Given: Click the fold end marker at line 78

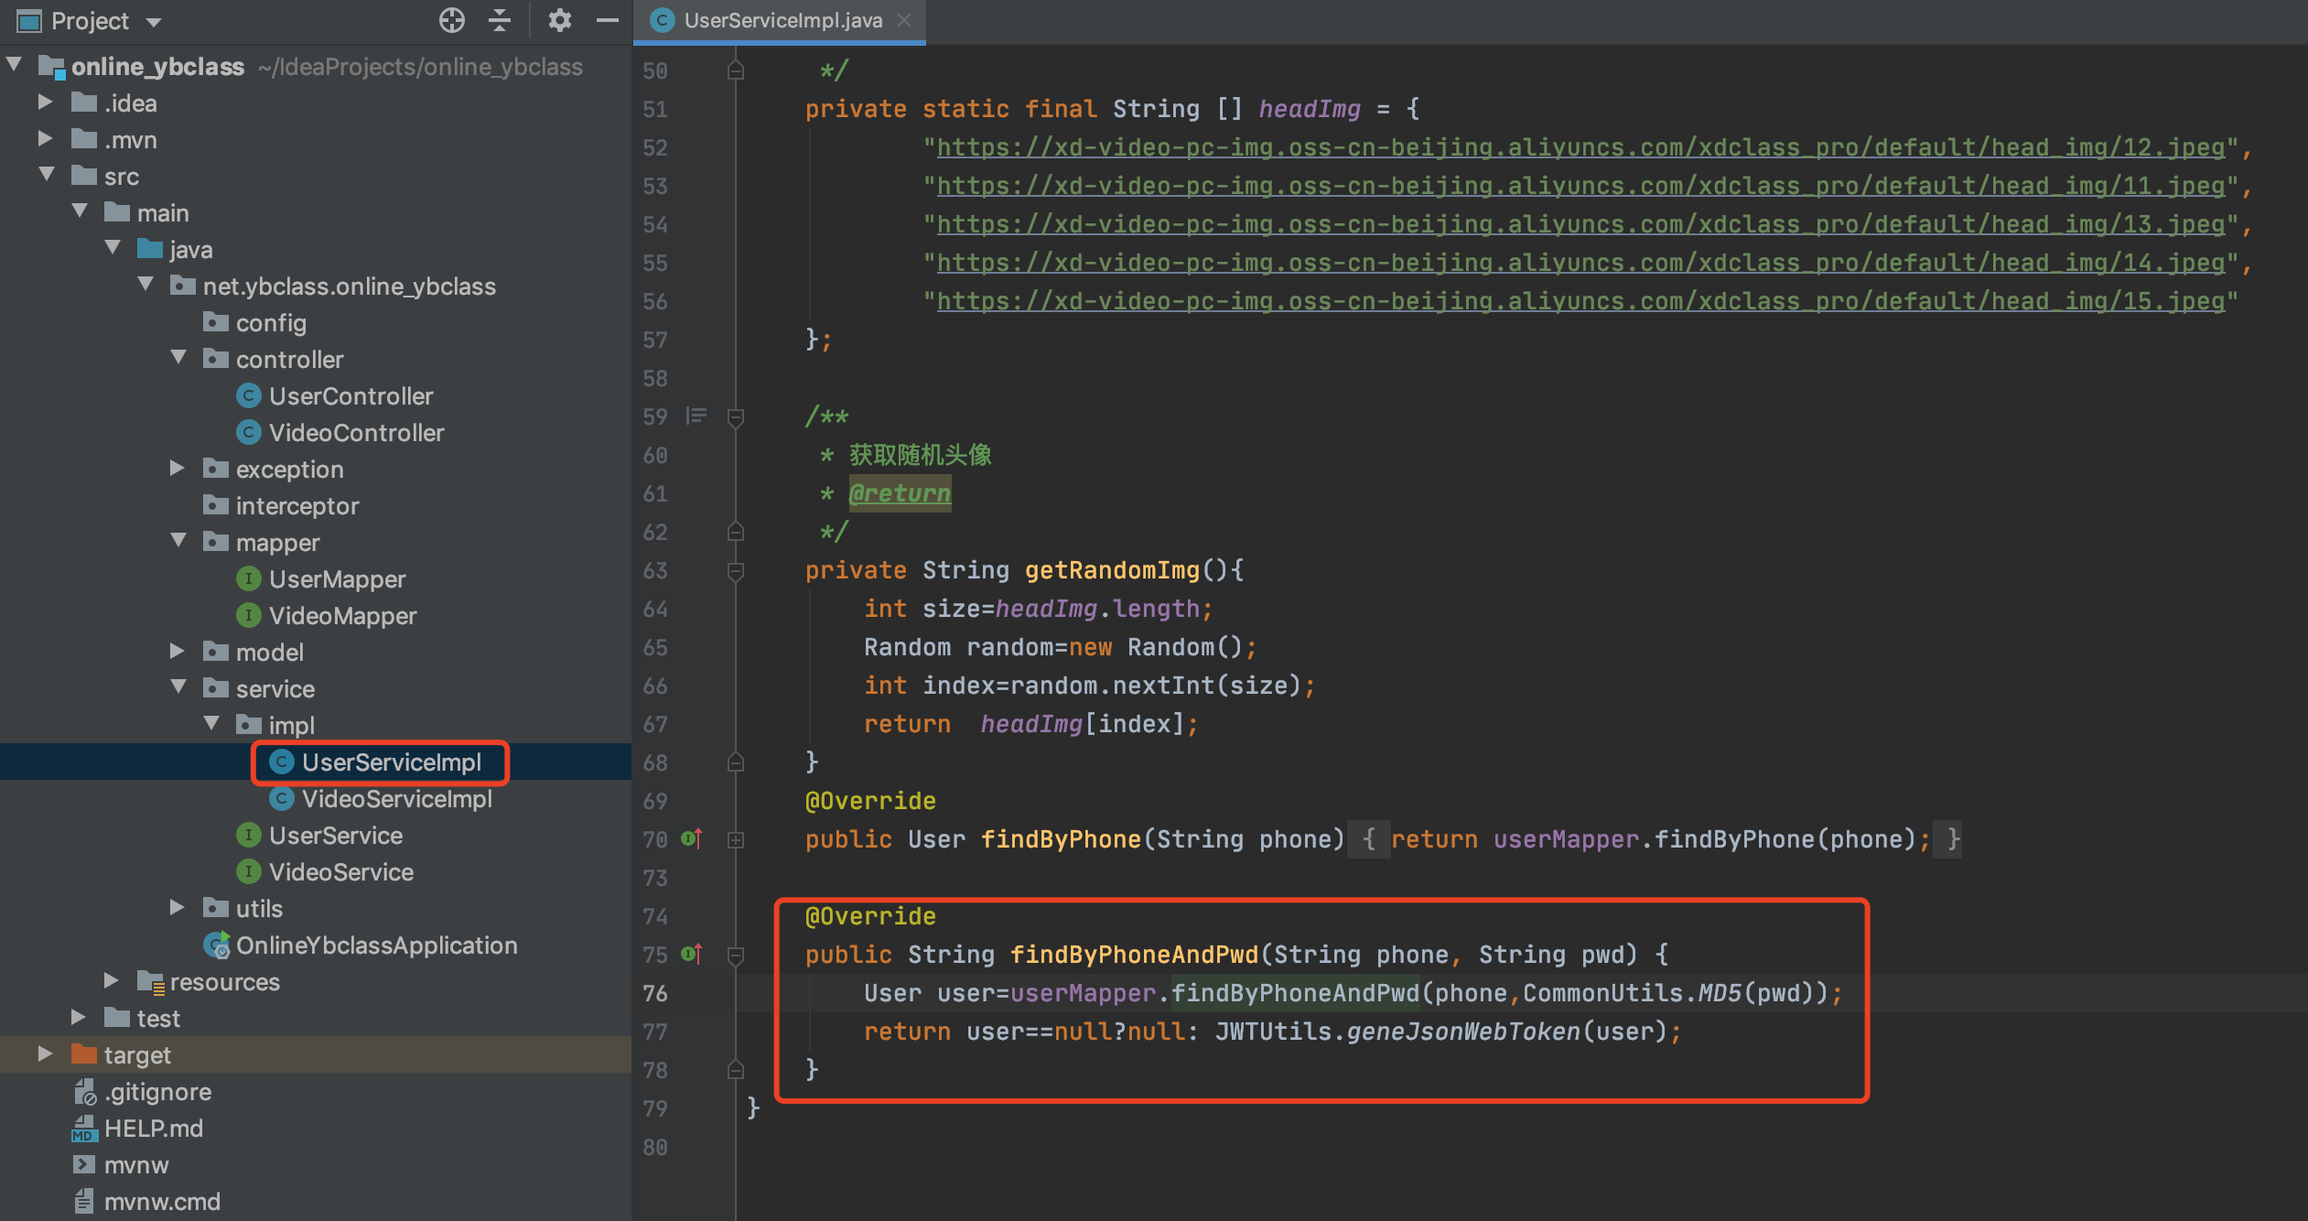Looking at the screenshot, I should (735, 1069).
